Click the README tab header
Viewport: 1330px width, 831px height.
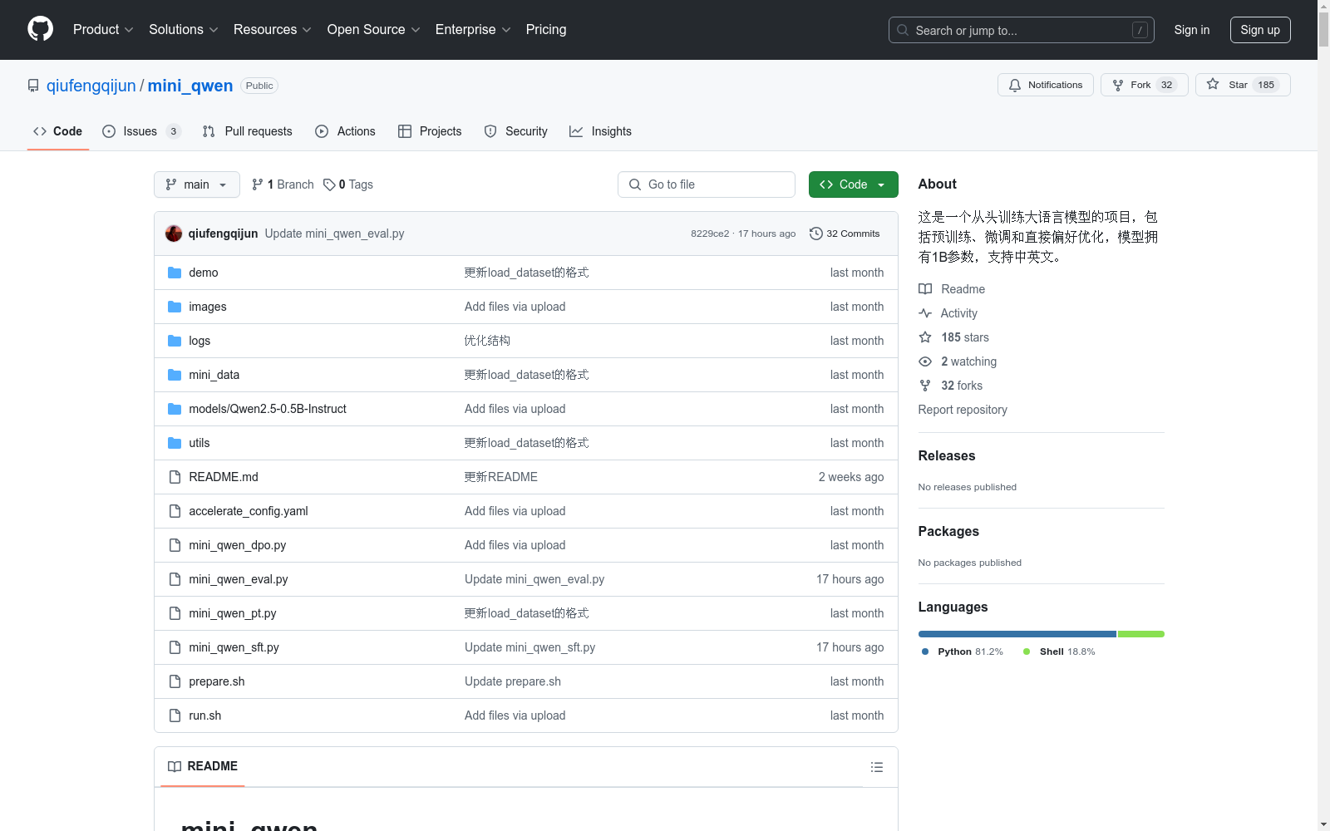tap(203, 766)
